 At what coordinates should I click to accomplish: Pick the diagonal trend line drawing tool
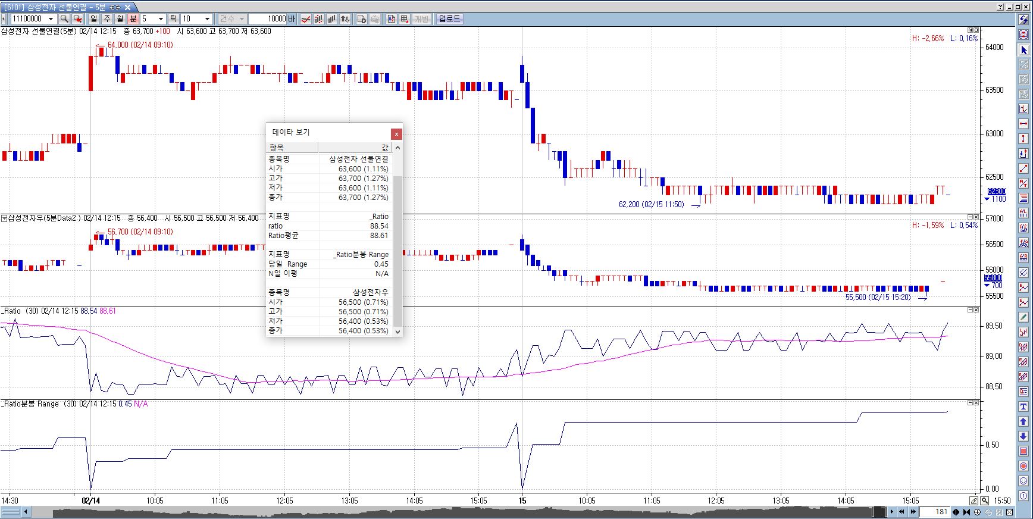pyautogui.click(x=1023, y=168)
